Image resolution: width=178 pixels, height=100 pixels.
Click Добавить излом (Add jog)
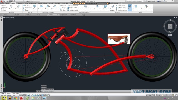point(121,8)
